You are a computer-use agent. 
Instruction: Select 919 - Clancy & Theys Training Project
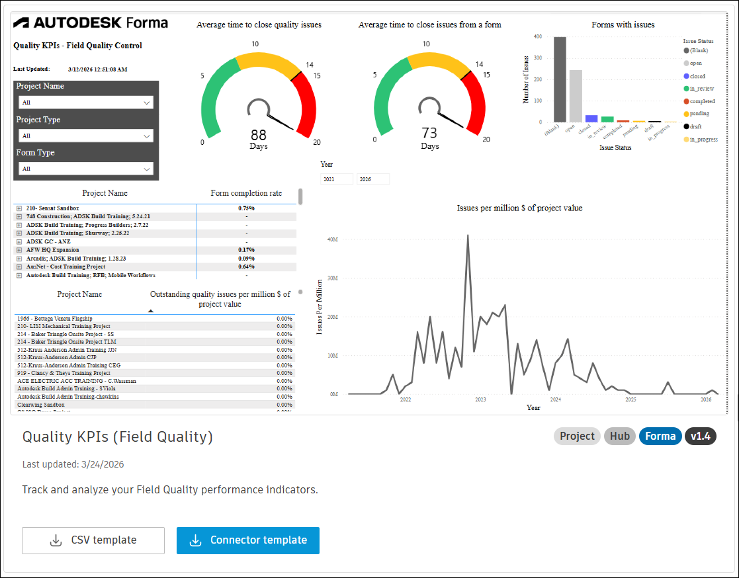155,373
